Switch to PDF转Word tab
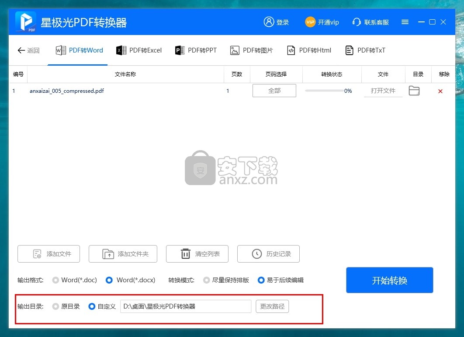This screenshot has width=464, height=337. click(80, 50)
